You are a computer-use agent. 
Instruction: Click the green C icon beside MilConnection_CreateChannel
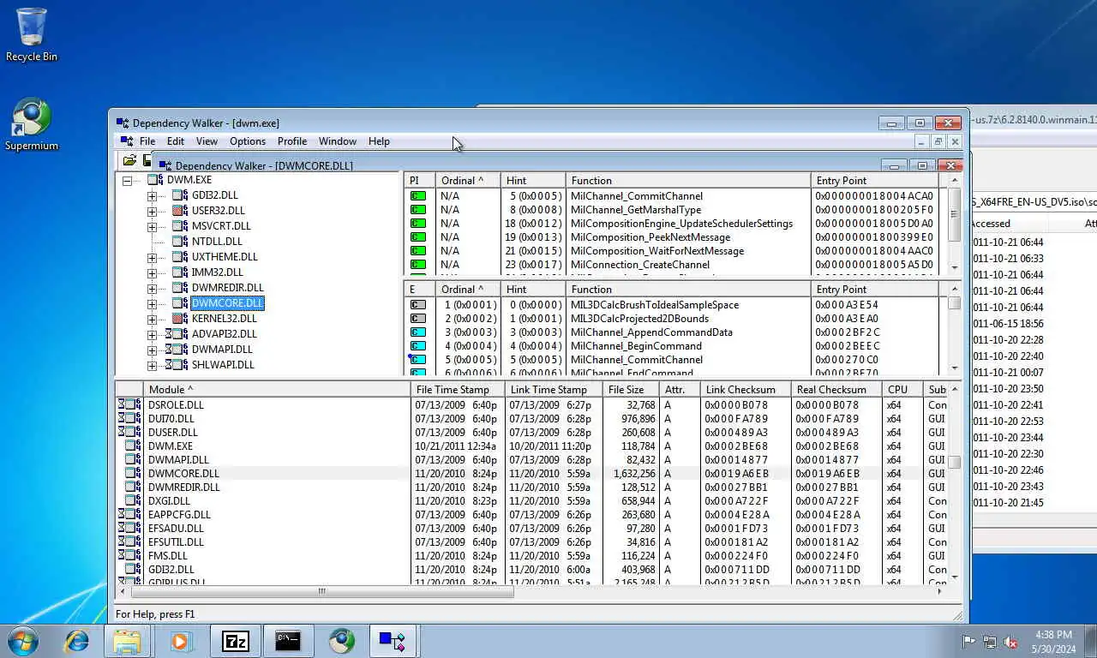[418, 265]
